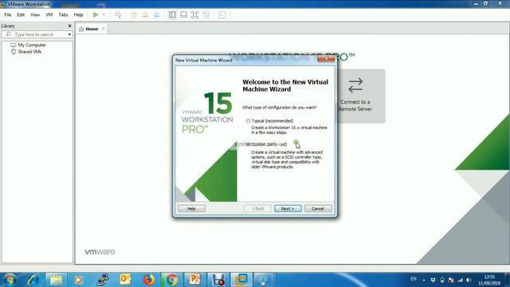The height and width of the screenshot is (287, 510).
Task: Click the volume speaker tray icon
Action: 469,280
